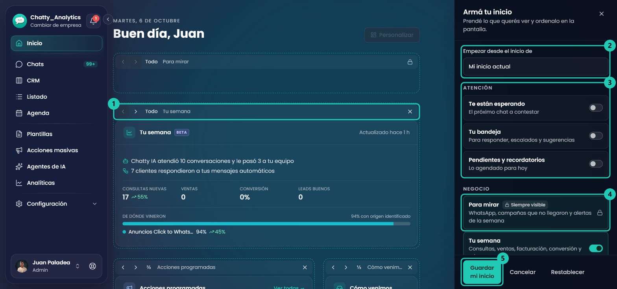Screen dimensions: 617x289
Task: Open the Juan Paladea account switcher arrows
Action: (x=78, y=266)
